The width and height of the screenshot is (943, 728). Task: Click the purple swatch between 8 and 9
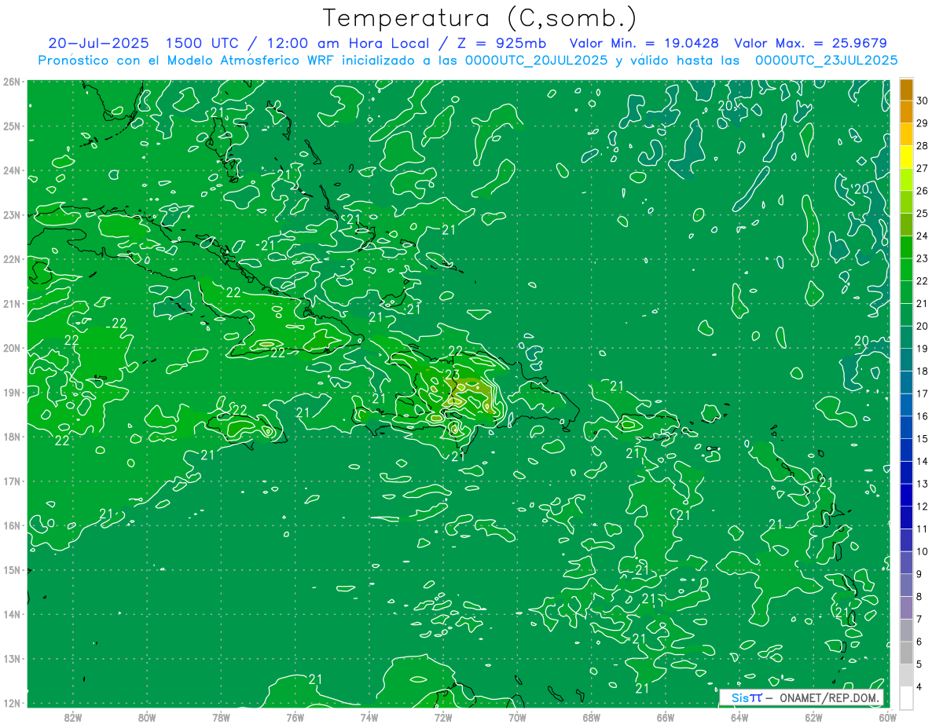[x=906, y=586]
